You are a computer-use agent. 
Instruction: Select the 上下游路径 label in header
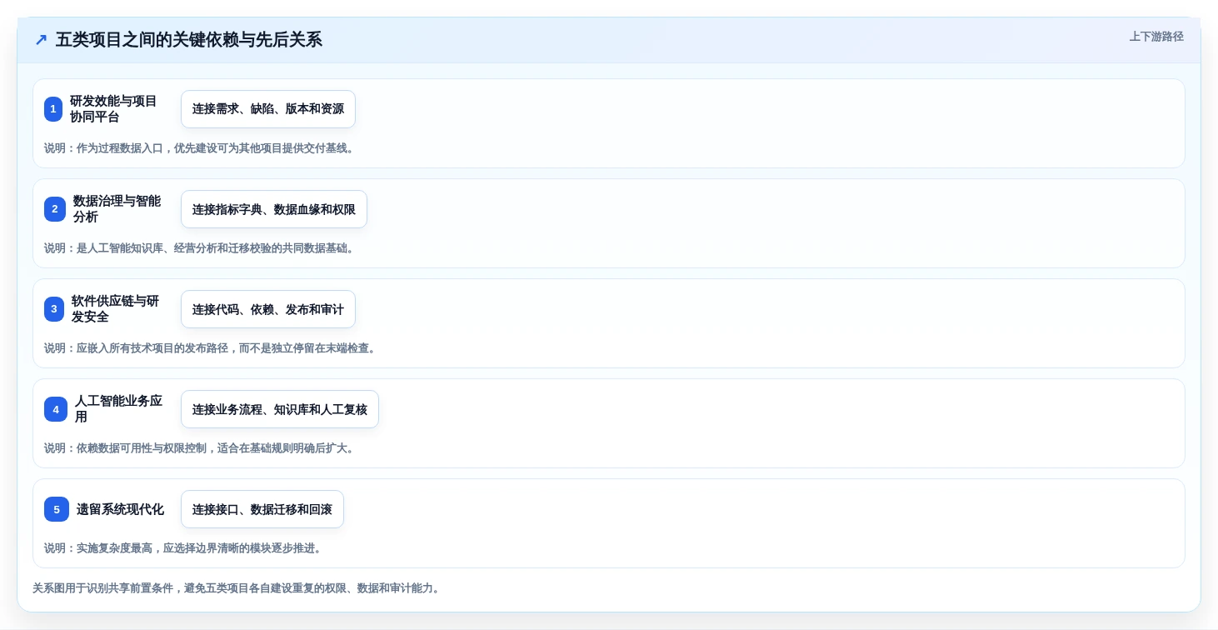pos(1156,37)
